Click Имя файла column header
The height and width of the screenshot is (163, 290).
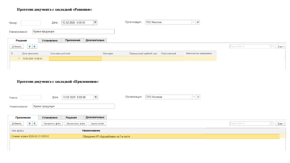18,131
